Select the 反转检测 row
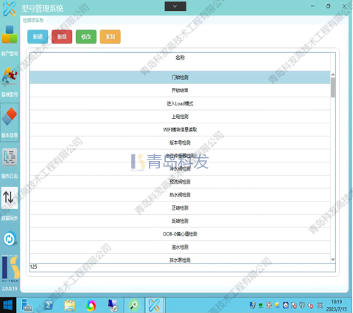Screen dimensions: 353x313 tap(180, 221)
